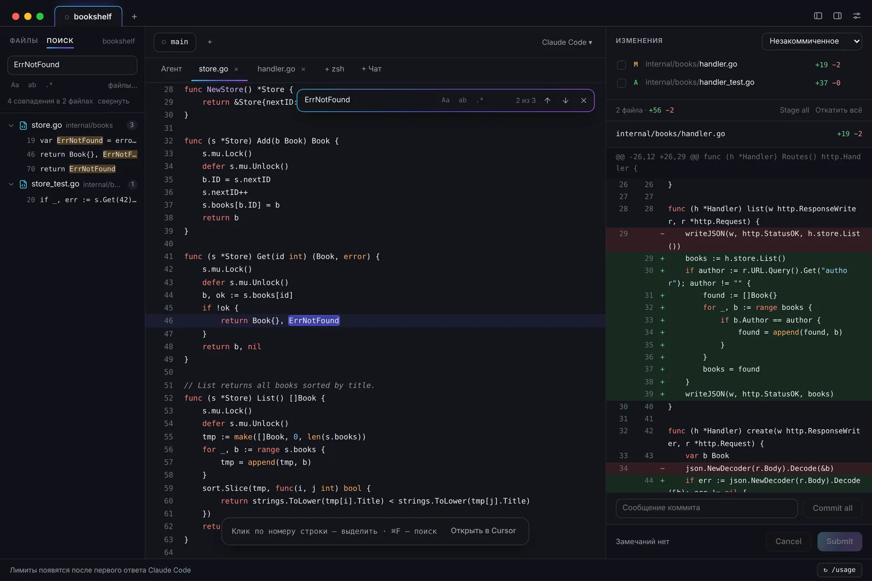Click the Cancel button
Screen dimensions: 872x581
click(x=788, y=541)
